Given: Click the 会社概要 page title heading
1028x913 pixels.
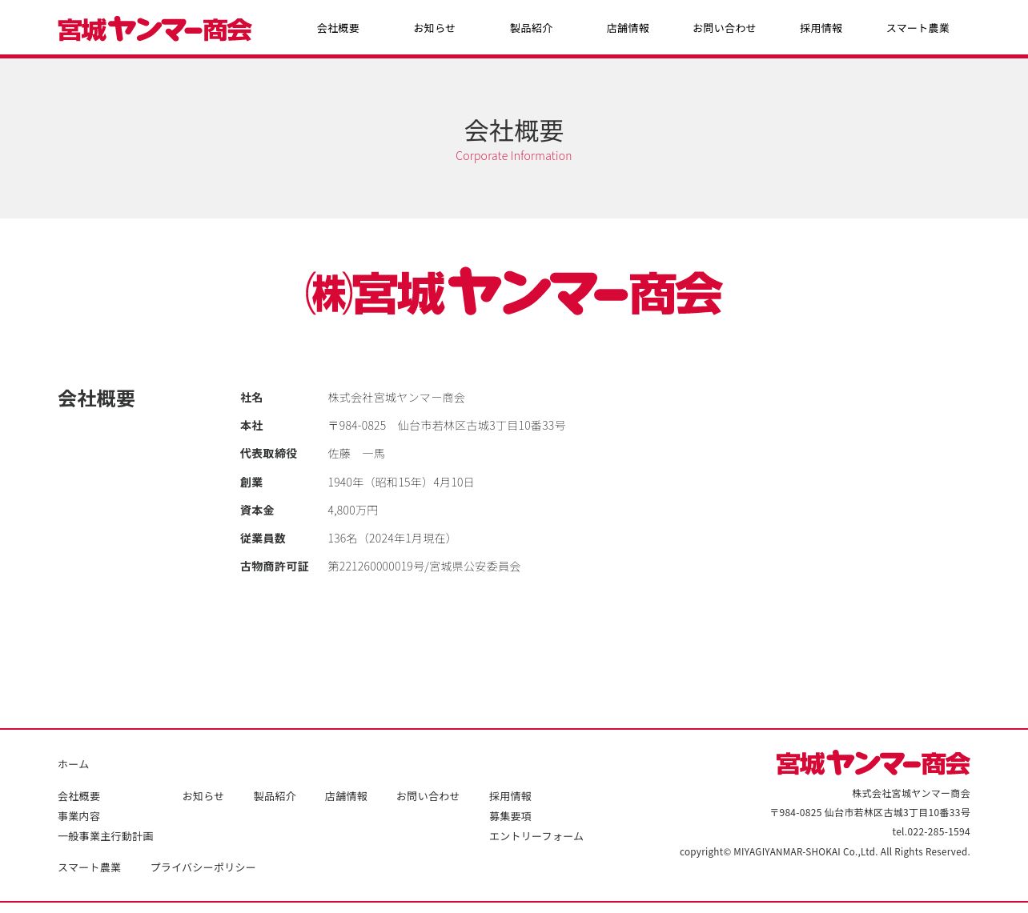Looking at the screenshot, I should 513,130.
